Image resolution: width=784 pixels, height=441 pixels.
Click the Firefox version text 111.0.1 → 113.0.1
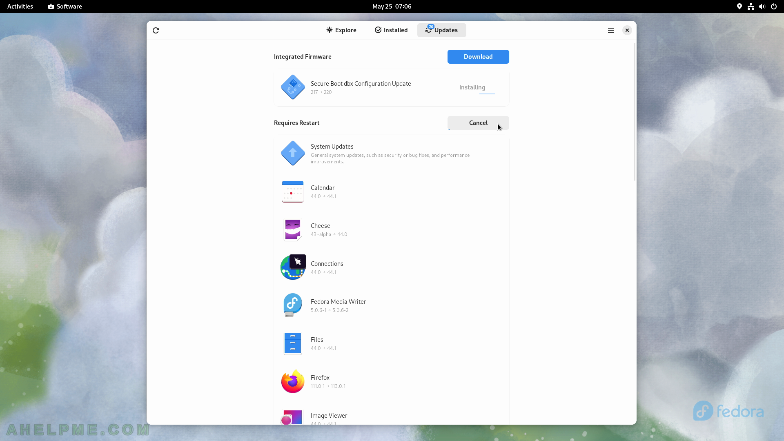[328, 386]
